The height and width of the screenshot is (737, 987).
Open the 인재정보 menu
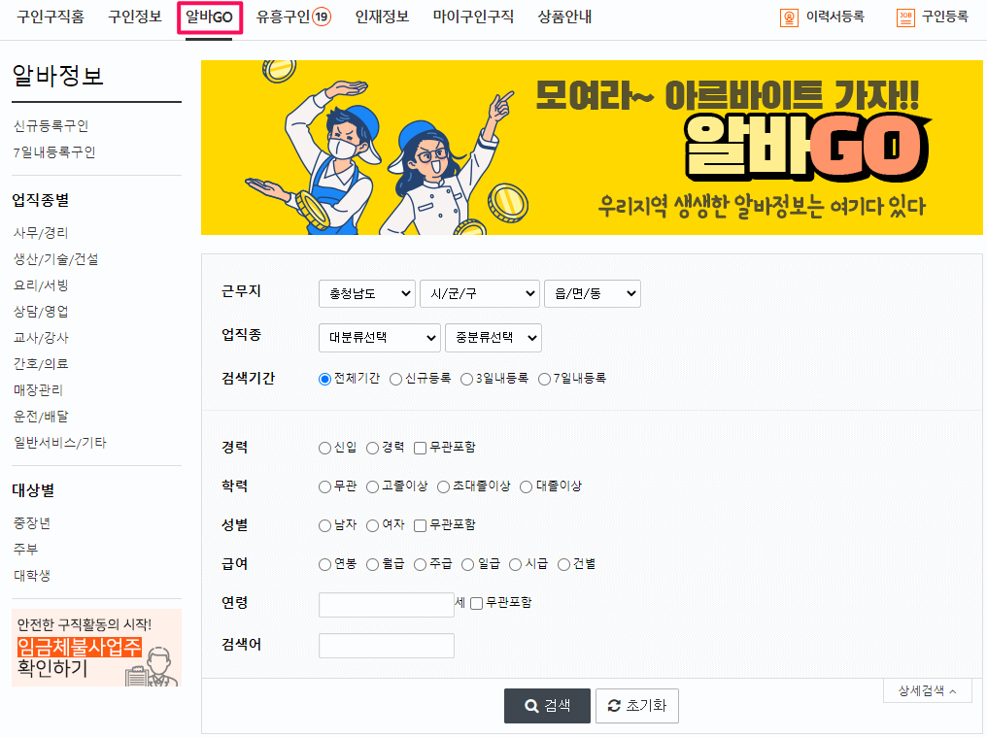(382, 17)
